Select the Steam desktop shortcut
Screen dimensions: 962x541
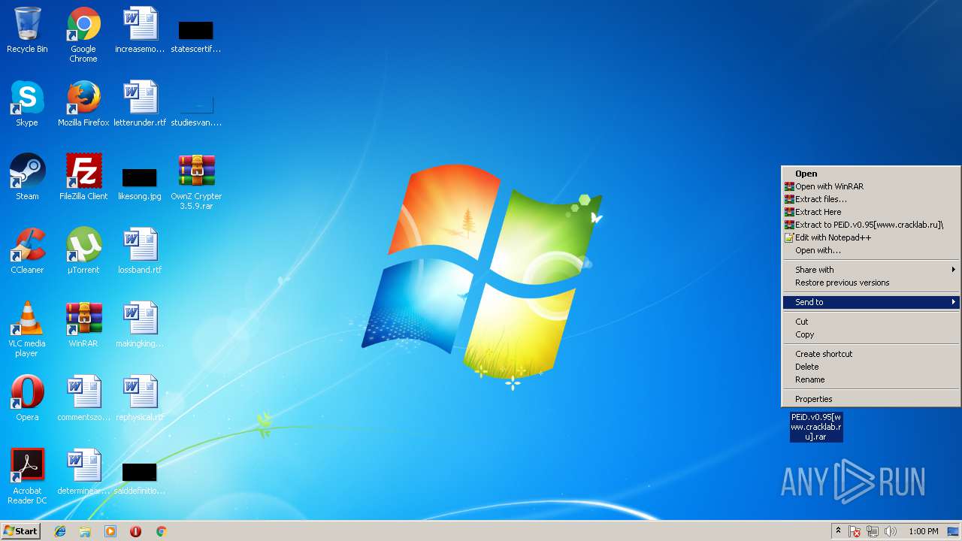pyautogui.click(x=27, y=177)
